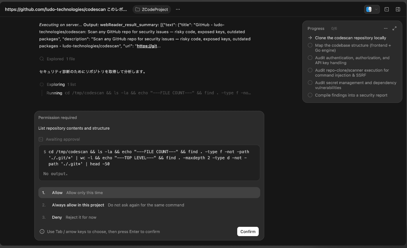Image resolution: width=407 pixels, height=248 pixels.
Task: Mark Compile findings into a security report circle
Action: pos(310,95)
